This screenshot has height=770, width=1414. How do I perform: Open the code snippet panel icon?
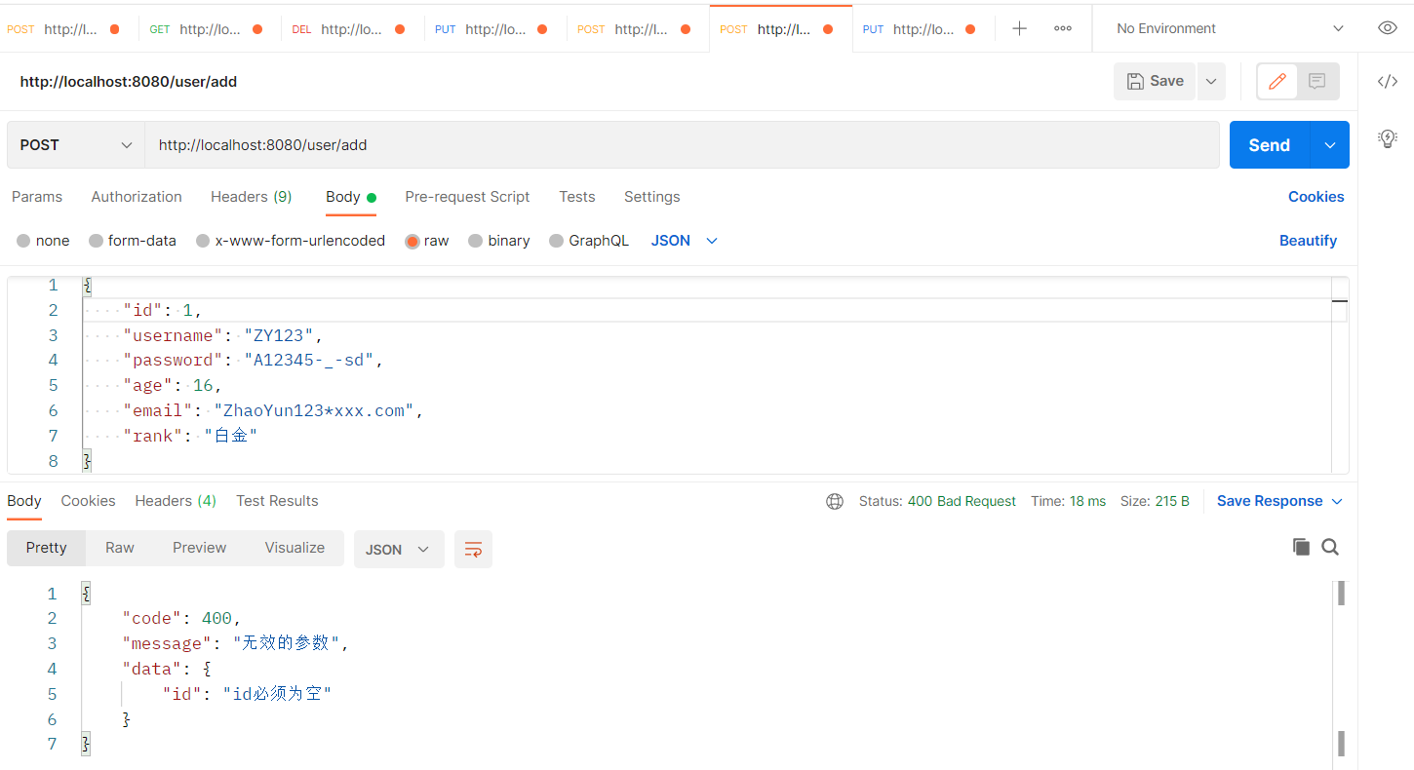tap(1387, 81)
